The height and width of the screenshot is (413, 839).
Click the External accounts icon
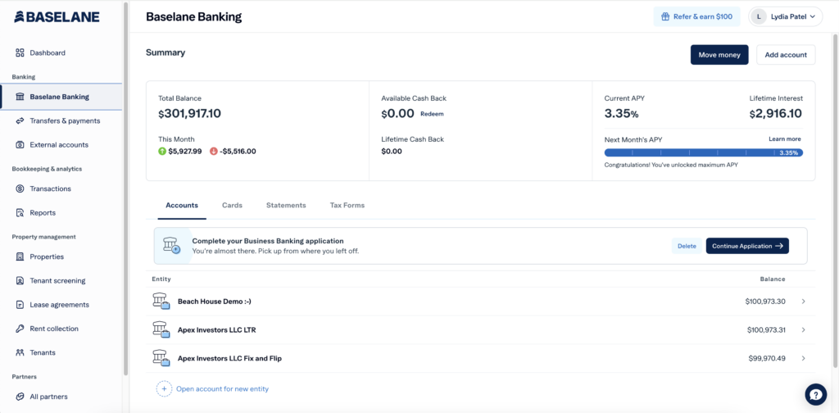(x=20, y=144)
